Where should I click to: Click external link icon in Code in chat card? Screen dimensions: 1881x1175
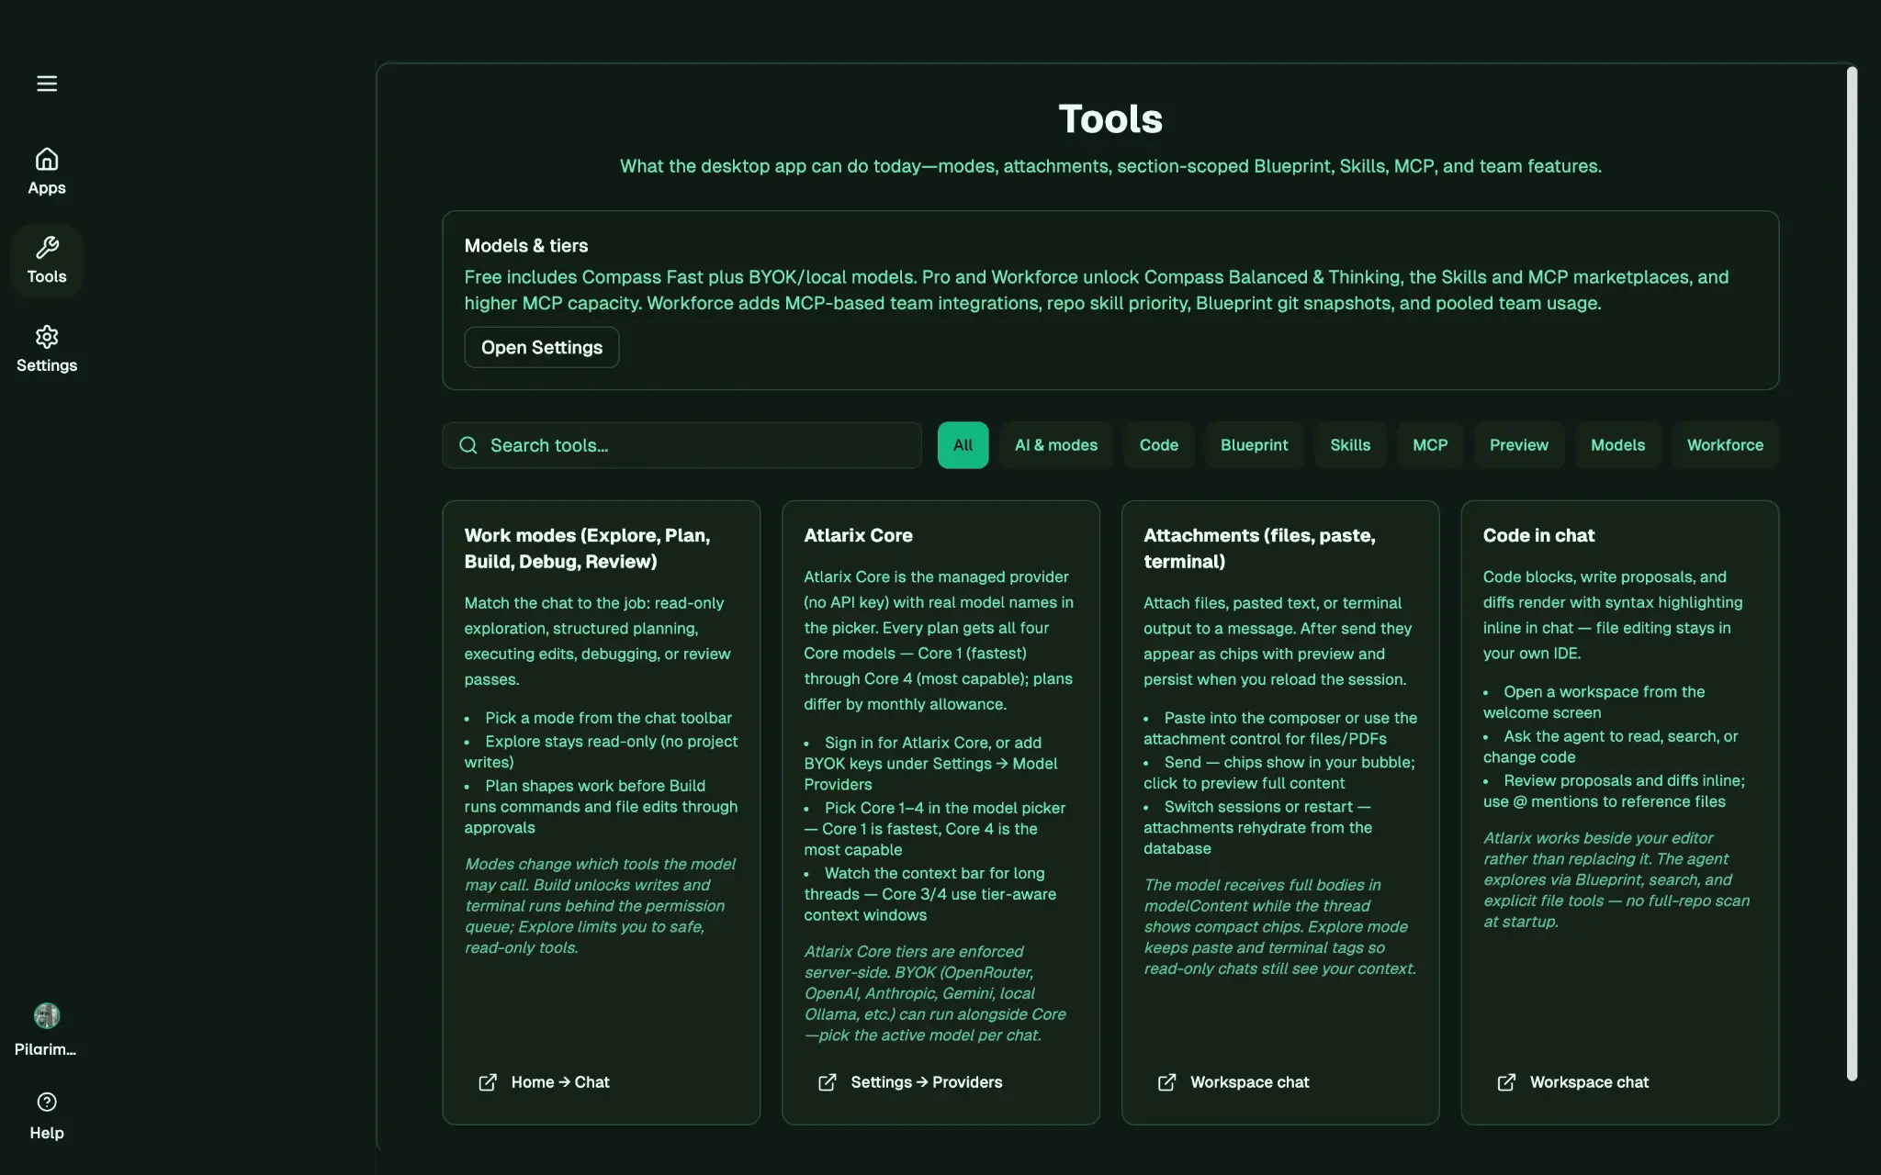(1506, 1082)
